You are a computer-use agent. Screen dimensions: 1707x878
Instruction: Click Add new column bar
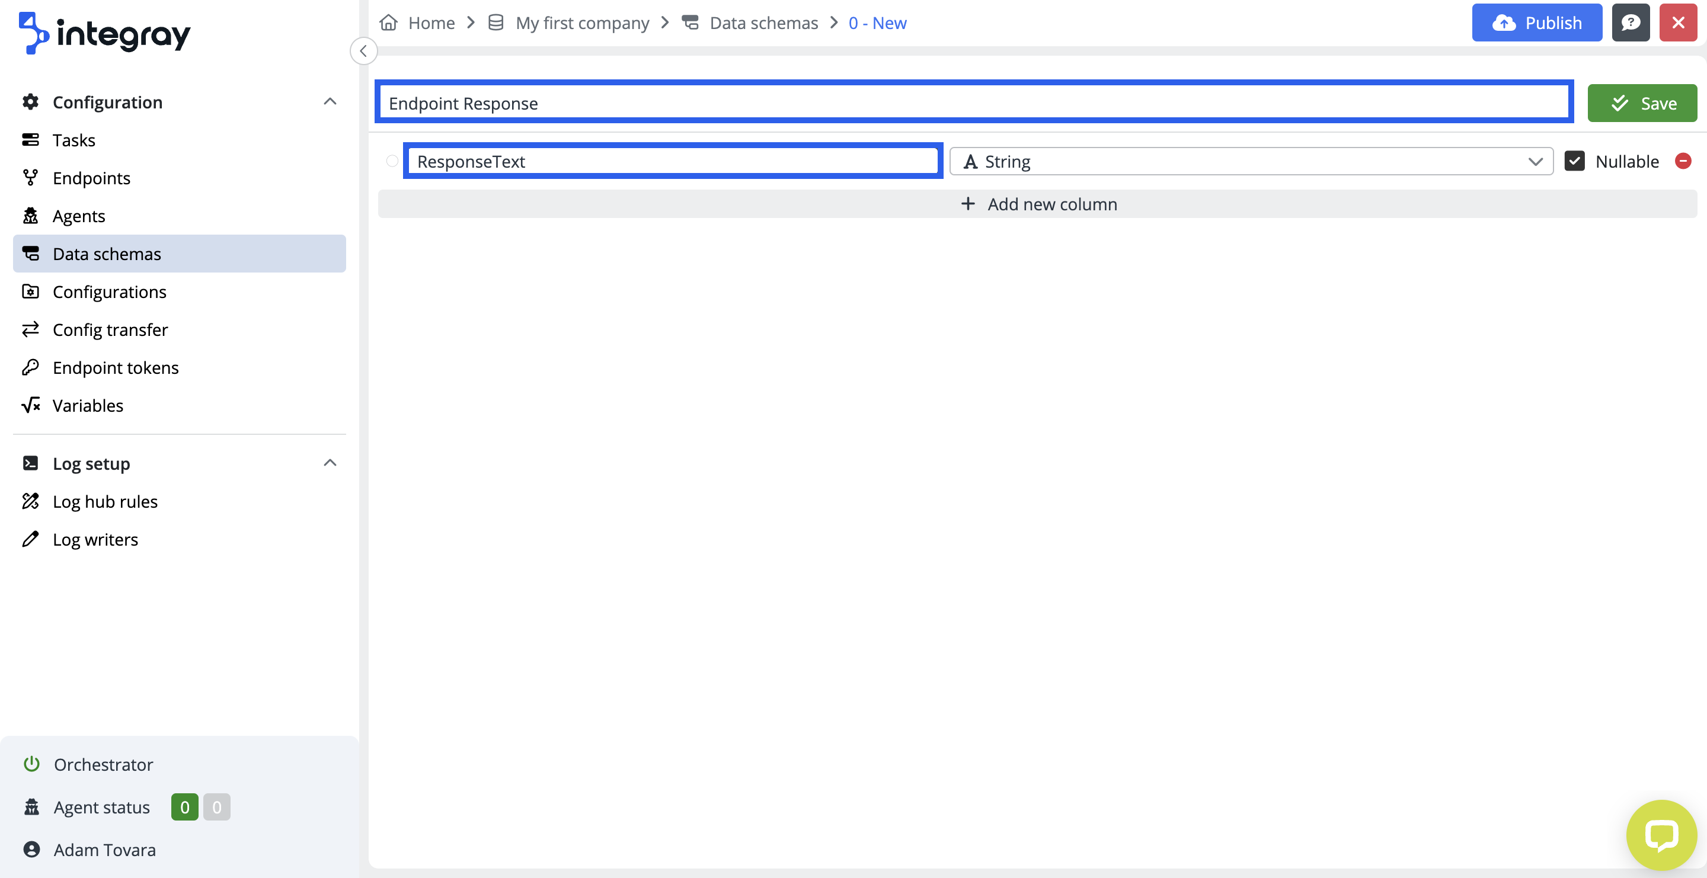[1037, 204]
